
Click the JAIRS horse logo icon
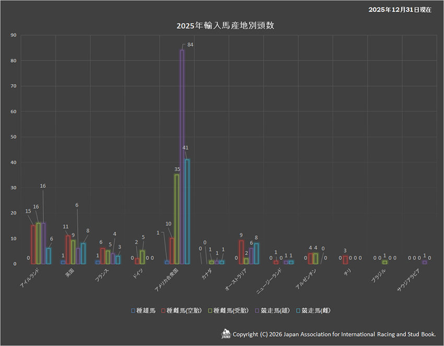(226, 333)
